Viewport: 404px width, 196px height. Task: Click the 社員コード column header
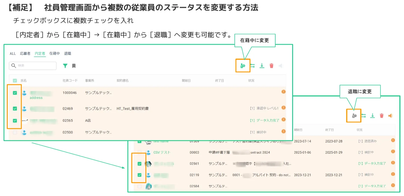tap(70, 81)
